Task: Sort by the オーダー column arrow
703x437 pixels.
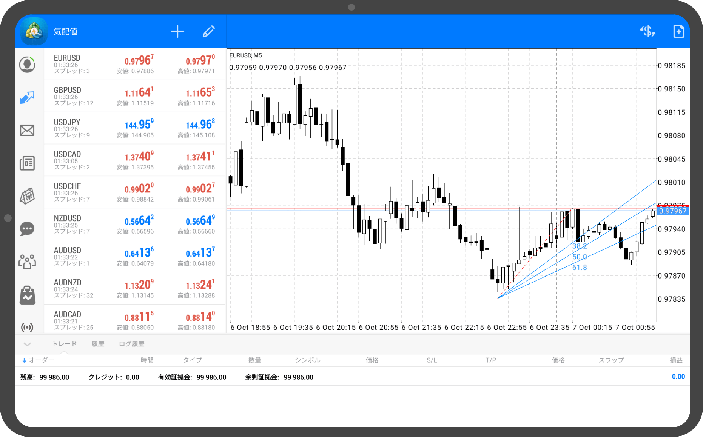Action: [25, 360]
